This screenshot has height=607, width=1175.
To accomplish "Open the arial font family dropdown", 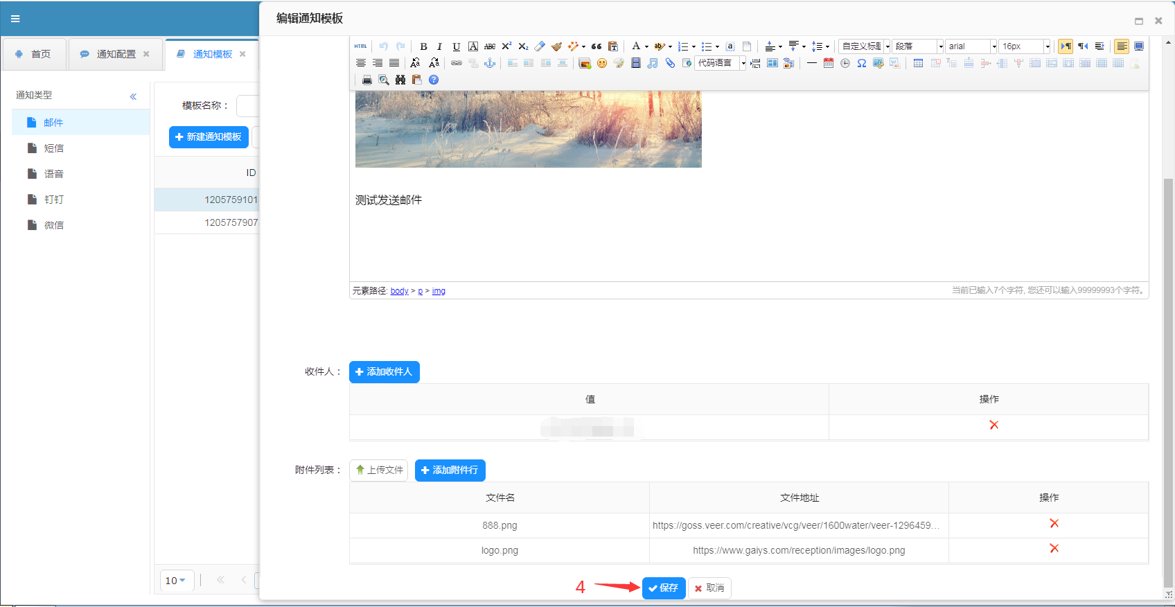I will [971, 46].
